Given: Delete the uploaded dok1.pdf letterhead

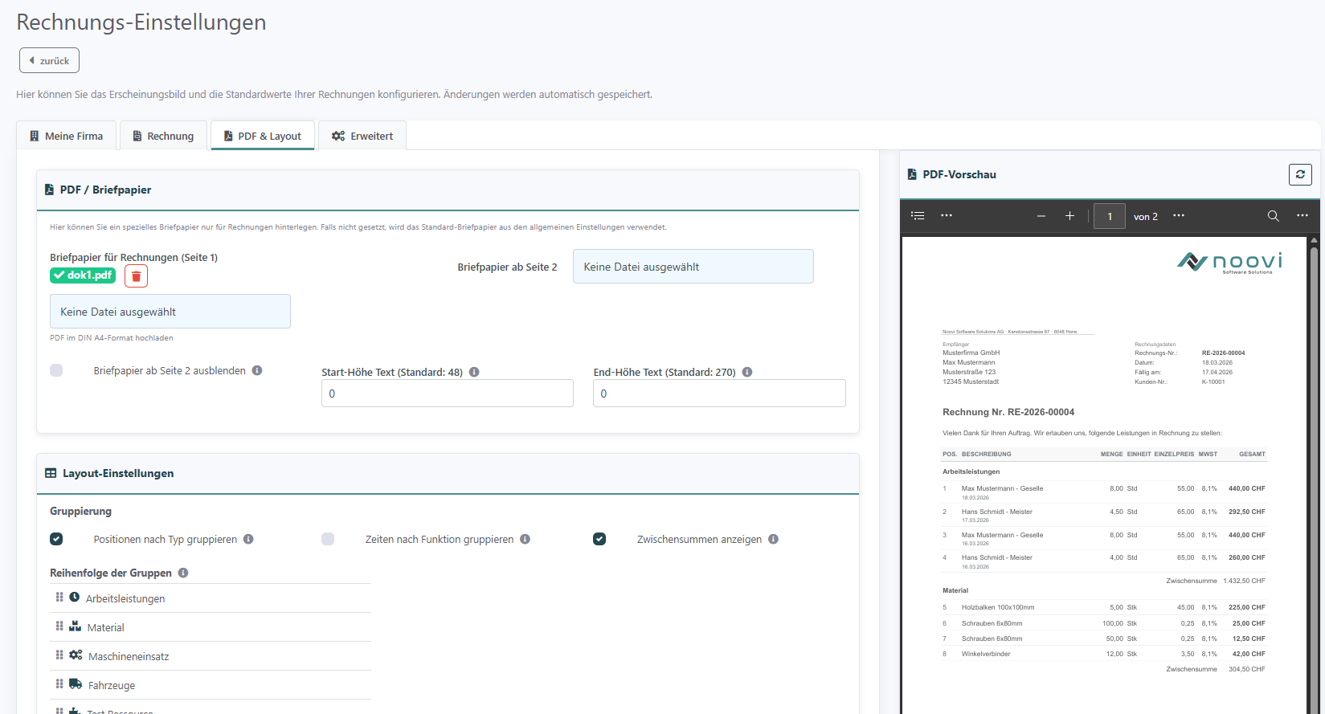Looking at the screenshot, I should click(x=136, y=276).
